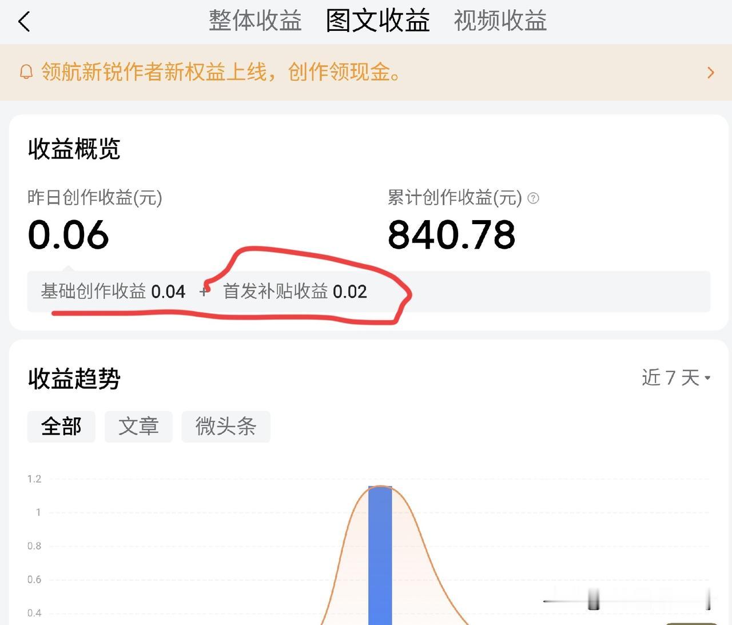Screen dimensions: 732x625
Task: Tap the help icon beside 累计创作收益
Action: pos(533,198)
